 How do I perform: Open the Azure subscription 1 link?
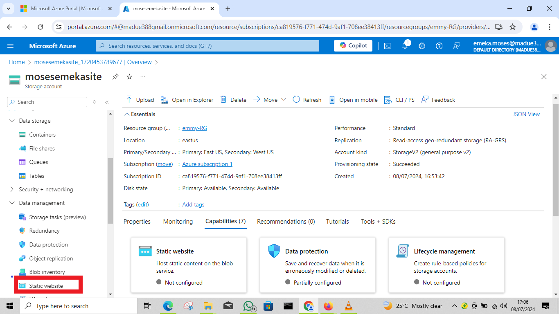(x=207, y=164)
